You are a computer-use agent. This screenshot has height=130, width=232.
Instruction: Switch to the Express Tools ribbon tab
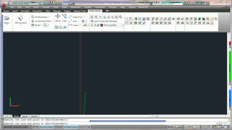click(x=80, y=11)
